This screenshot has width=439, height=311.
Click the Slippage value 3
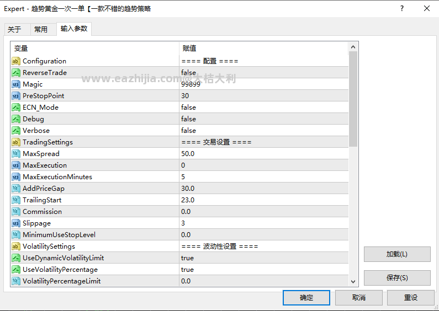click(x=183, y=223)
